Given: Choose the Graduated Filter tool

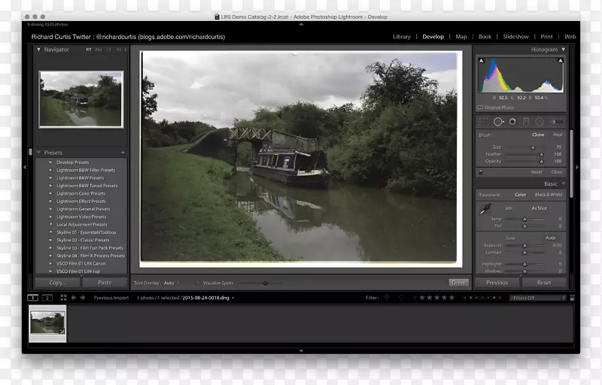Looking at the screenshot, I should tap(526, 121).
